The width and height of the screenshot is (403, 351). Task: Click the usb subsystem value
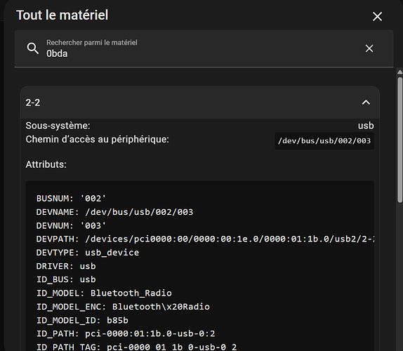tap(366, 126)
